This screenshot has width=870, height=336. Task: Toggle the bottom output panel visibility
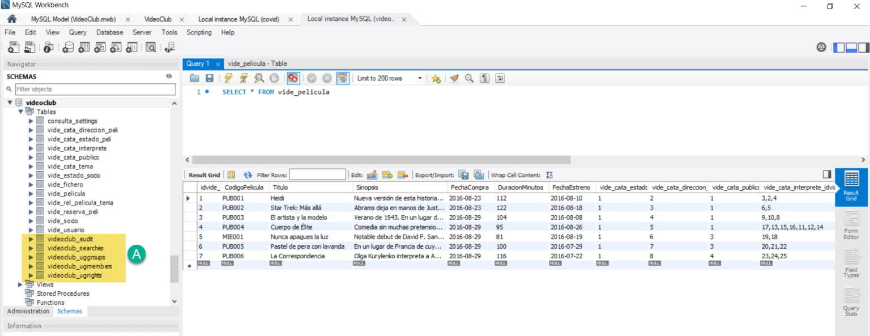tap(851, 48)
